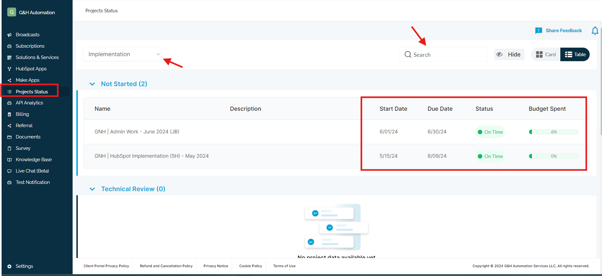Click the Share Feedback chat icon
Viewport: 602px width, 276px height.
tap(539, 31)
